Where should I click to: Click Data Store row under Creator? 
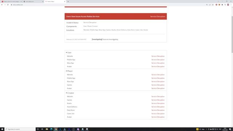tap(116, 110)
